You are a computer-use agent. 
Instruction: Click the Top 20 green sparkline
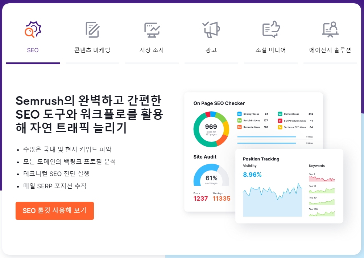322,202
